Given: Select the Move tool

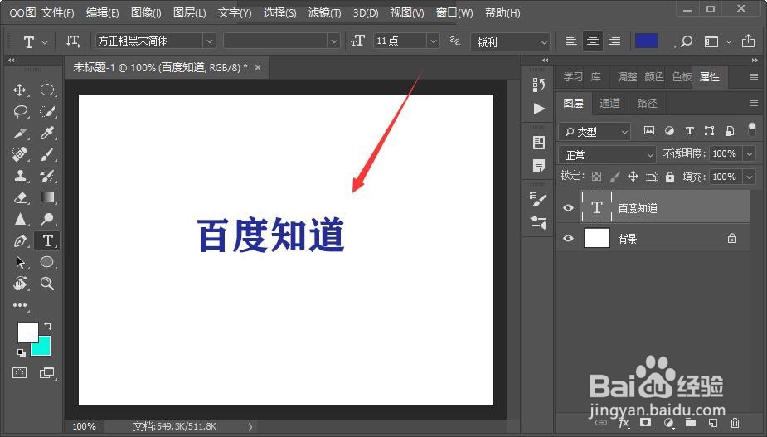Looking at the screenshot, I should (20, 90).
